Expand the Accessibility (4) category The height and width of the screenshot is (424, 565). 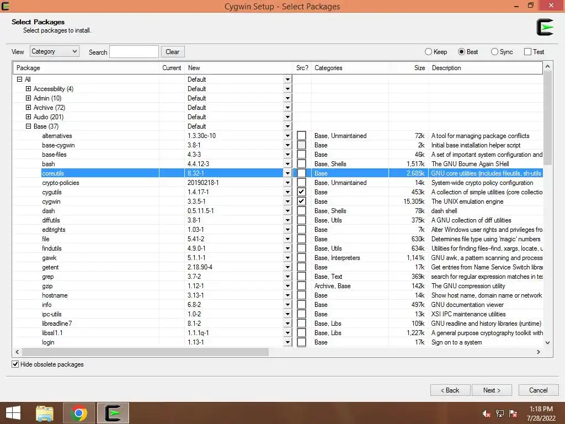click(x=28, y=89)
